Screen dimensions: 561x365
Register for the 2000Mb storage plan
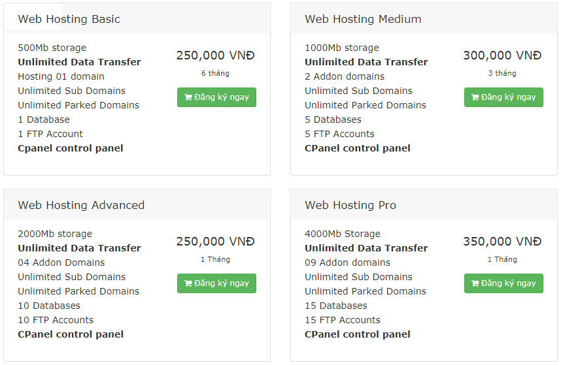(216, 283)
